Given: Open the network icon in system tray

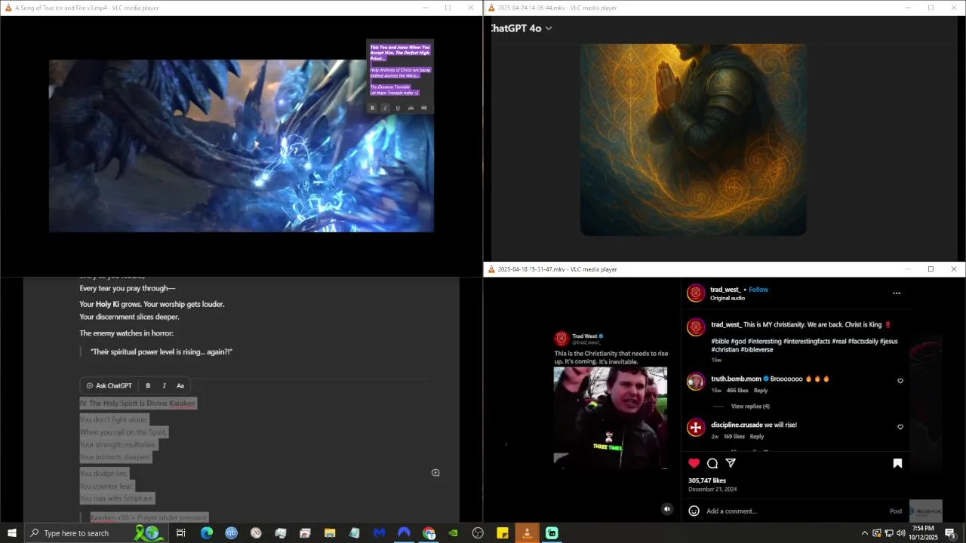Looking at the screenshot, I should click(888, 533).
